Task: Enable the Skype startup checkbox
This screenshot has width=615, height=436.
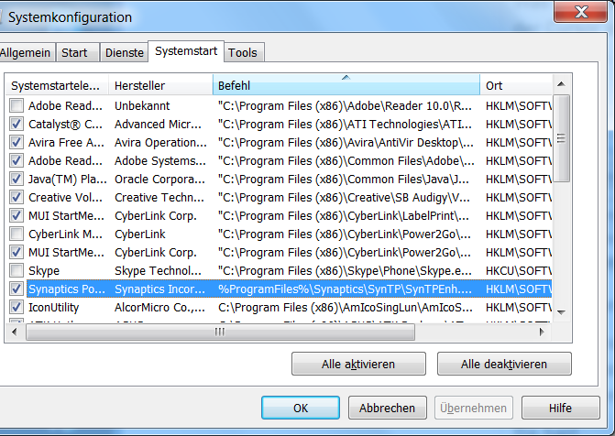Action: [16, 270]
